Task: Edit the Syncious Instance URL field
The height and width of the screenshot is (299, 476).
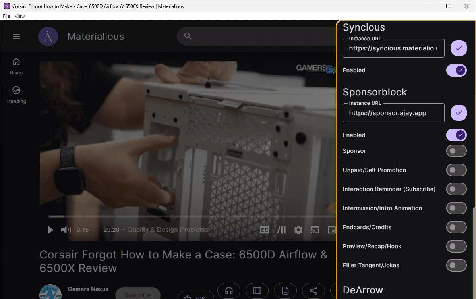Action: (x=393, y=48)
